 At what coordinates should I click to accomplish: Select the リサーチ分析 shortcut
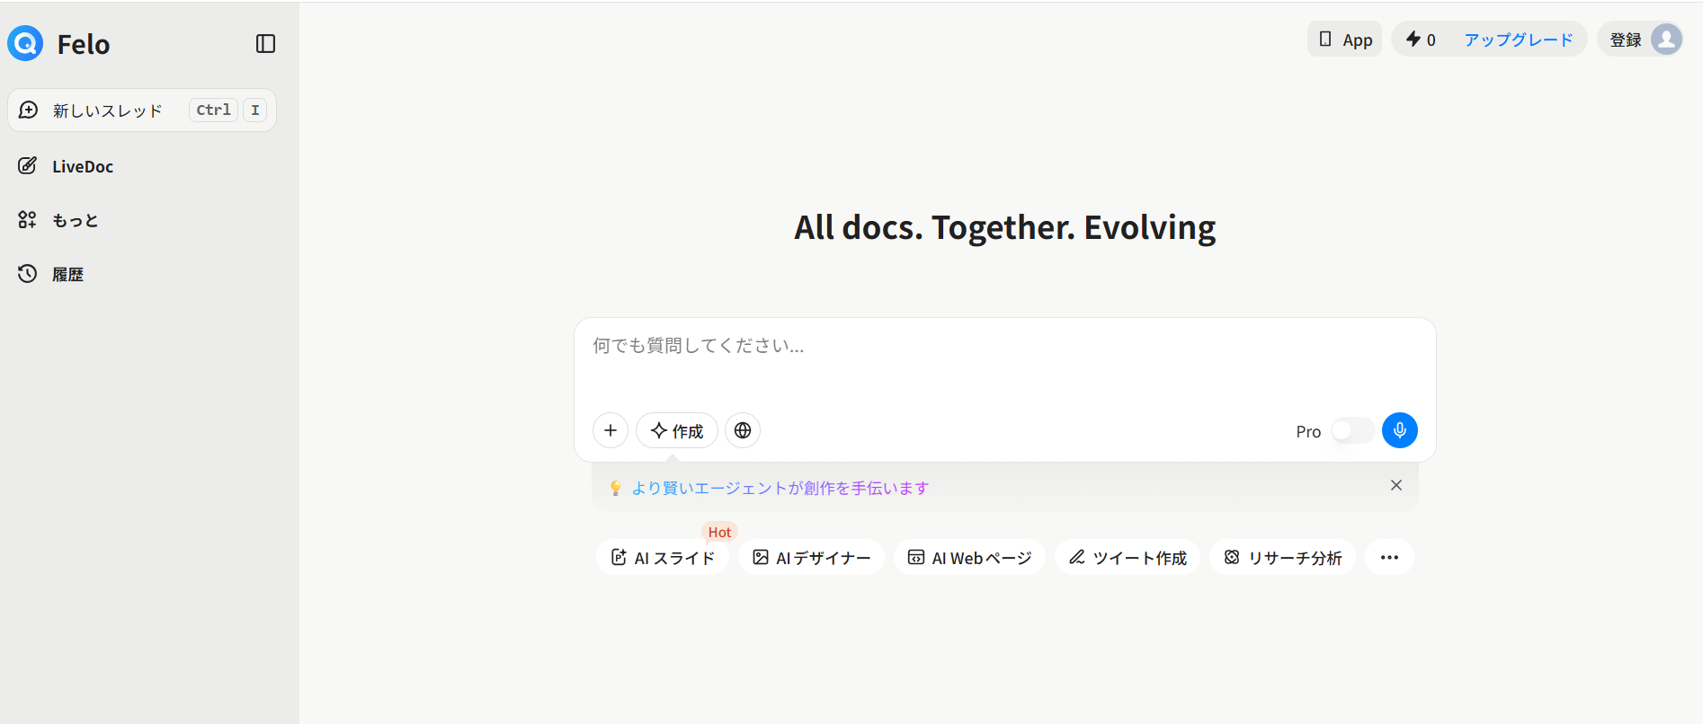[x=1283, y=558]
